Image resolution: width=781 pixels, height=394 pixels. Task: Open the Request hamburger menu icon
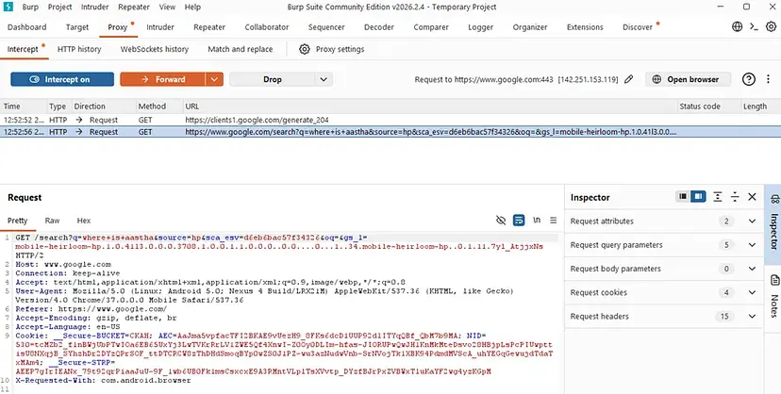point(554,220)
